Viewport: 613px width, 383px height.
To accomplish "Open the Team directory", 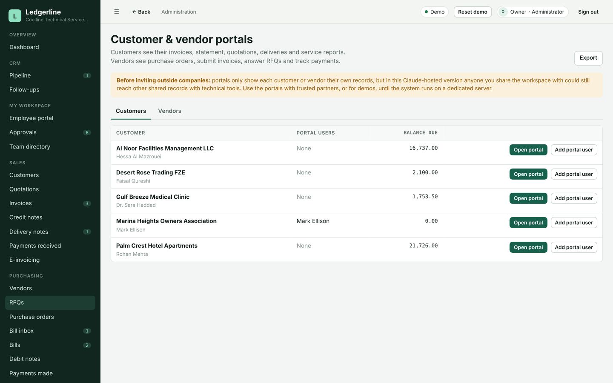I will (50, 147).
